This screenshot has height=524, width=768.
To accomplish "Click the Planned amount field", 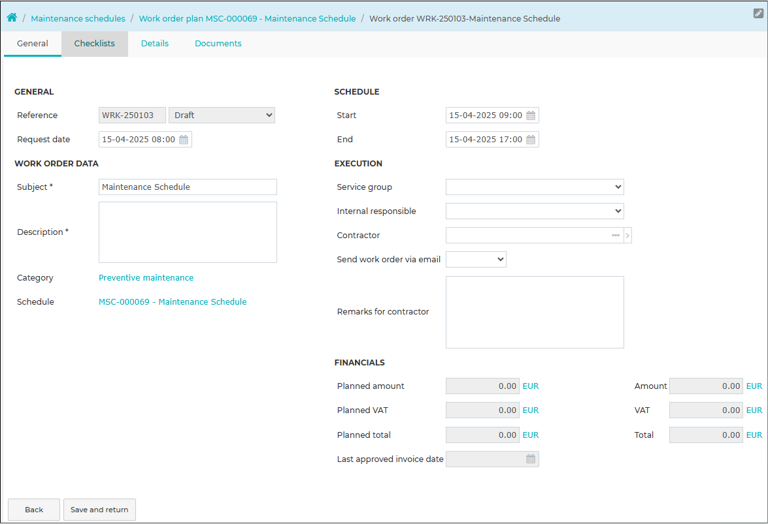I will coord(482,386).
